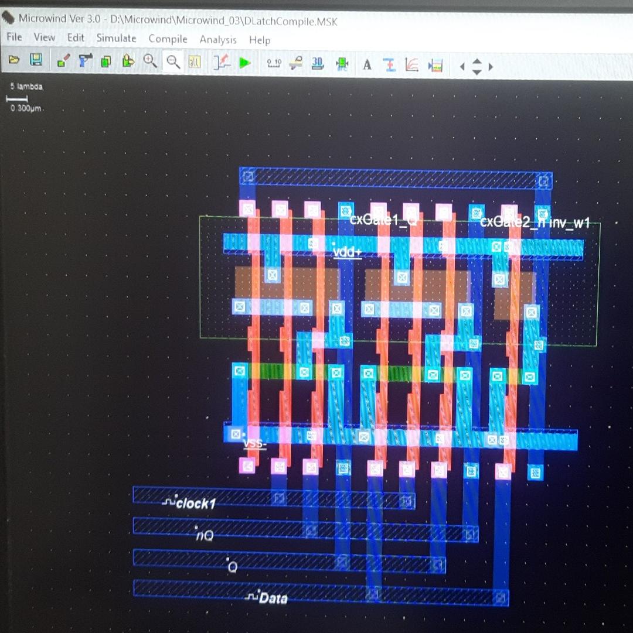
Task: Open the Analysis menu
Action: pos(218,40)
